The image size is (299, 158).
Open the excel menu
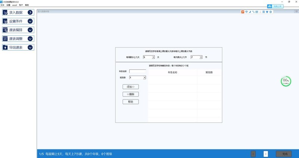(15, 5)
